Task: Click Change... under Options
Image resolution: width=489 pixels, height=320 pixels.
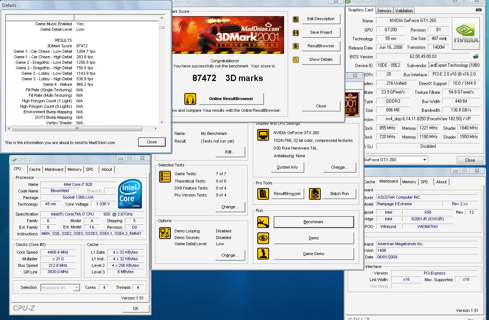Action: (230, 255)
